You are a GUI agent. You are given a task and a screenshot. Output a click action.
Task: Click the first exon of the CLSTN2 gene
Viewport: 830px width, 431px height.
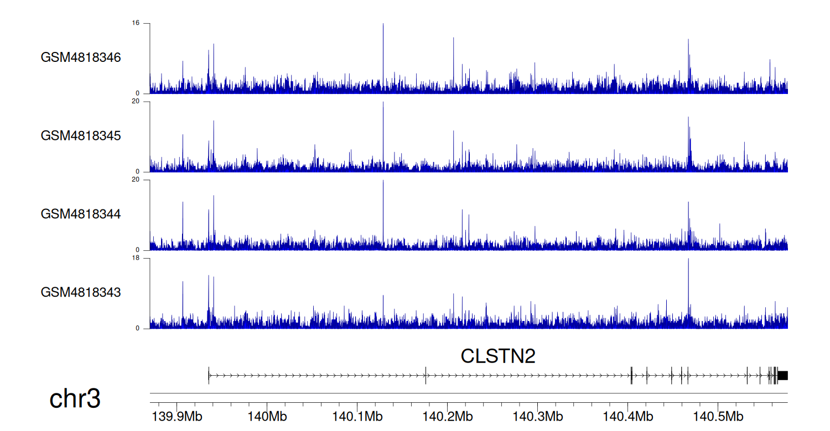pyautogui.click(x=209, y=375)
